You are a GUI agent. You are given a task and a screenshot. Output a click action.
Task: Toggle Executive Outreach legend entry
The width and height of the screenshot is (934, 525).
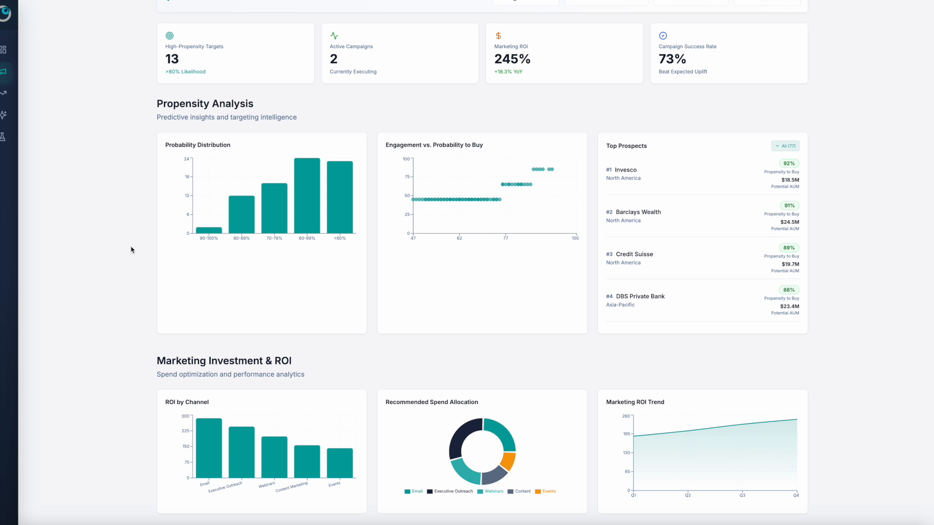coord(450,491)
